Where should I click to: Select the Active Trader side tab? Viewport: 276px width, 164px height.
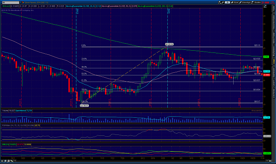(x=274, y=38)
